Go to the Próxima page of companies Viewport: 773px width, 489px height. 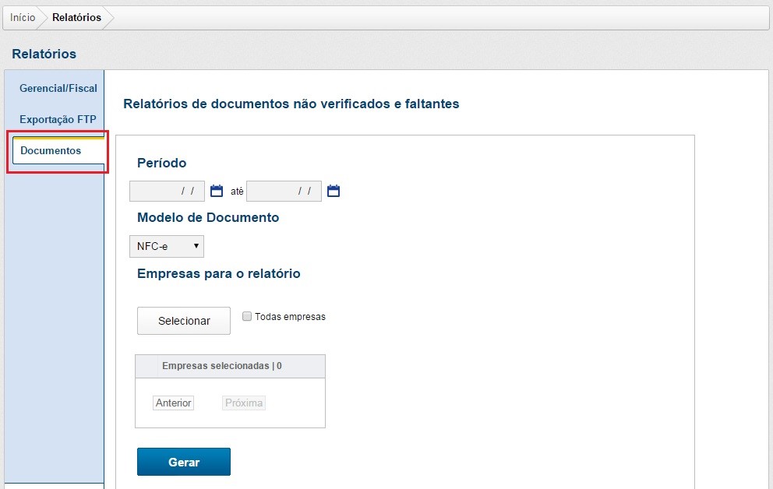244,403
